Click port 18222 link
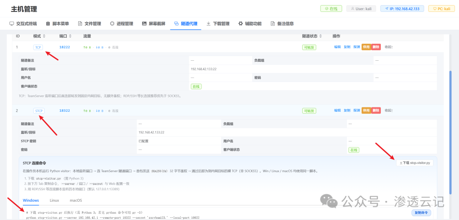Viewport: 459px width, 220px height. [x=65, y=47]
